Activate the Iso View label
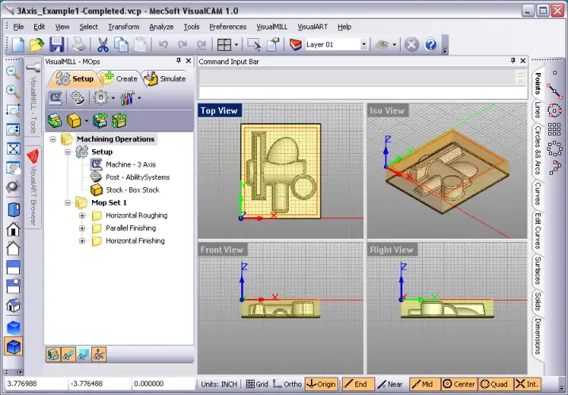Image resolution: width=568 pixels, height=395 pixels. [x=387, y=111]
